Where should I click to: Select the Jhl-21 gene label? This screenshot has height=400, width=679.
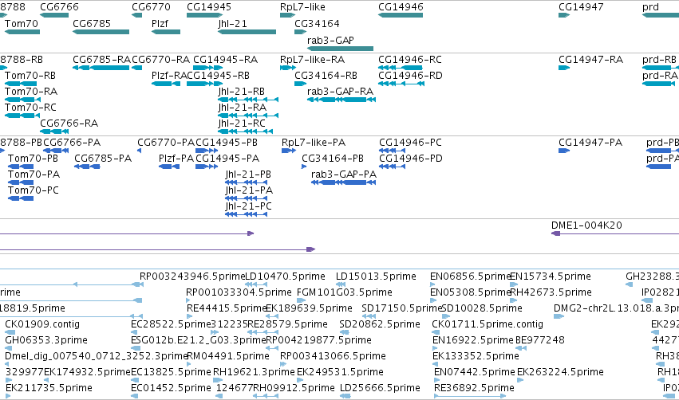click(232, 23)
